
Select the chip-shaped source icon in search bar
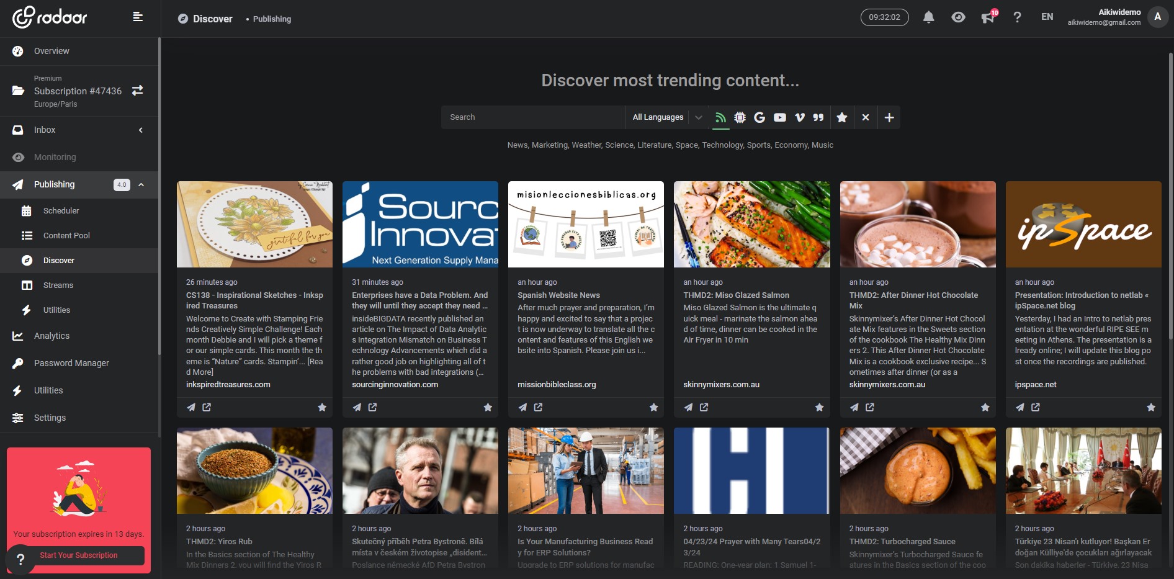tap(740, 117)
